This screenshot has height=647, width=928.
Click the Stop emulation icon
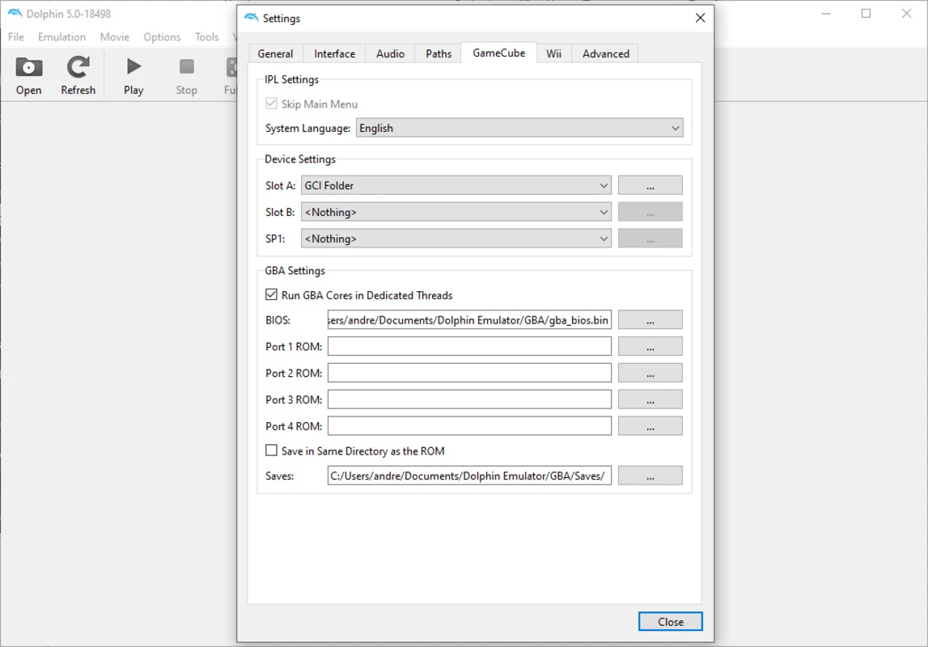click(x=186, y=67)
